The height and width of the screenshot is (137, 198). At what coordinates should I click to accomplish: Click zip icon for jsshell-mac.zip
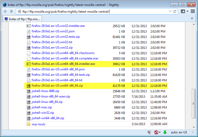click(29, 108)
